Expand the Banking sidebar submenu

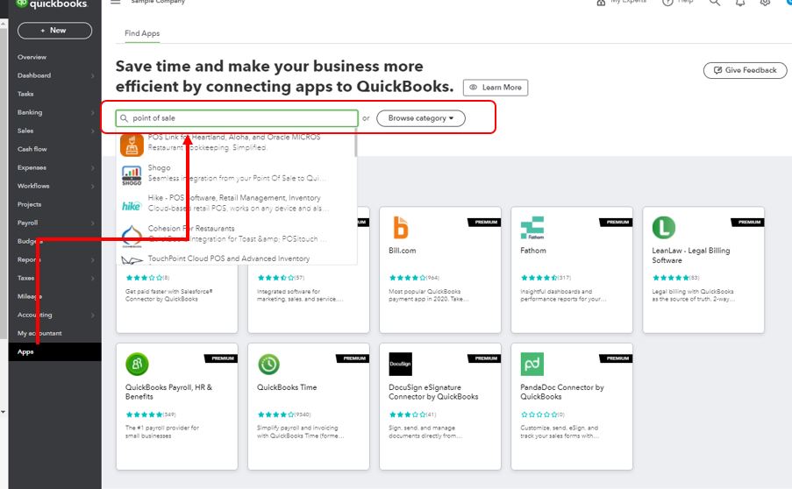[x=92, y=112]
